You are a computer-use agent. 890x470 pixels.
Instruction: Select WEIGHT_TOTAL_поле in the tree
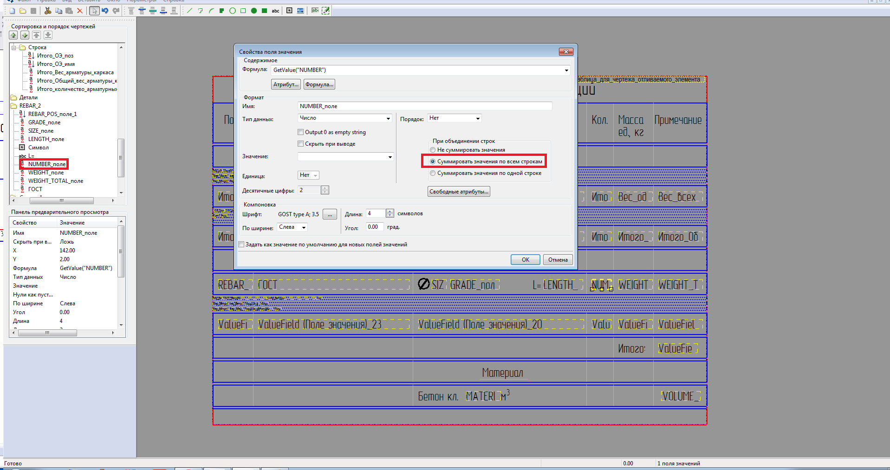pos(55,181)
